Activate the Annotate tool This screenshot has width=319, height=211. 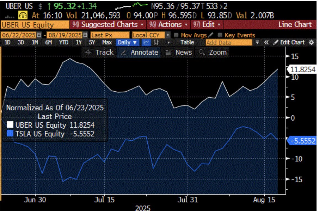[x=139, y=52]
